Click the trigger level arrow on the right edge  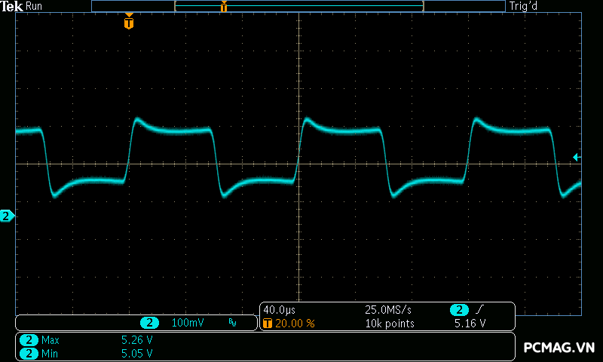coord(577,157)
